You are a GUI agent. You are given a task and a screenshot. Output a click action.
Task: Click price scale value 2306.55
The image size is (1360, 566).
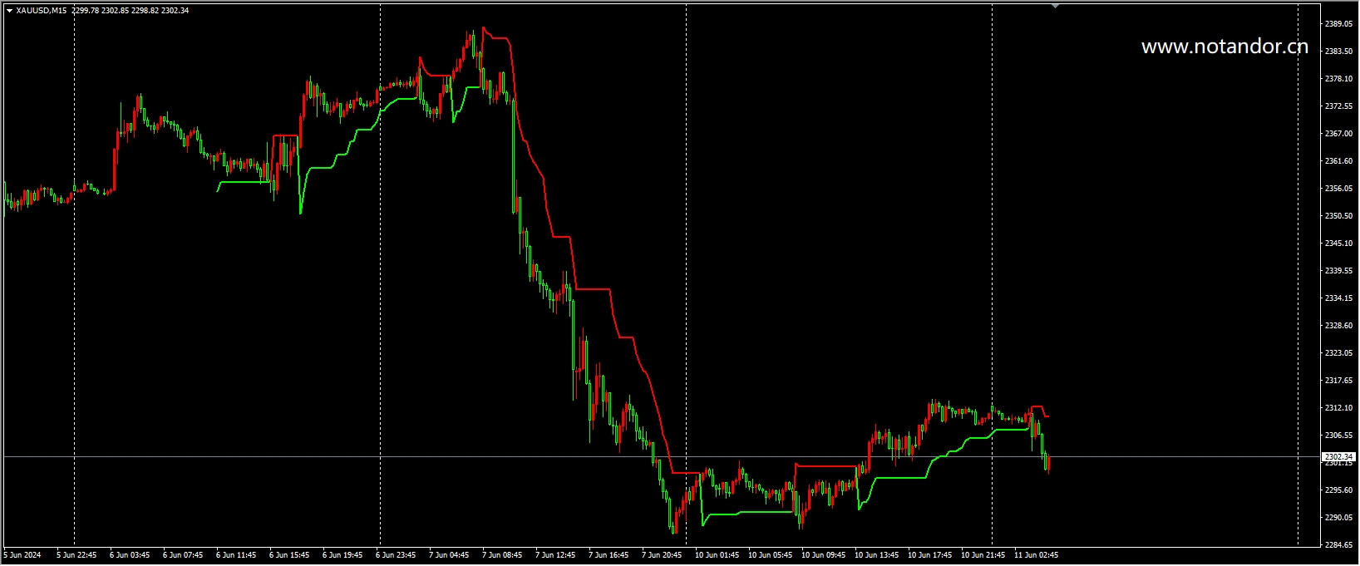tap(1338, 436)
